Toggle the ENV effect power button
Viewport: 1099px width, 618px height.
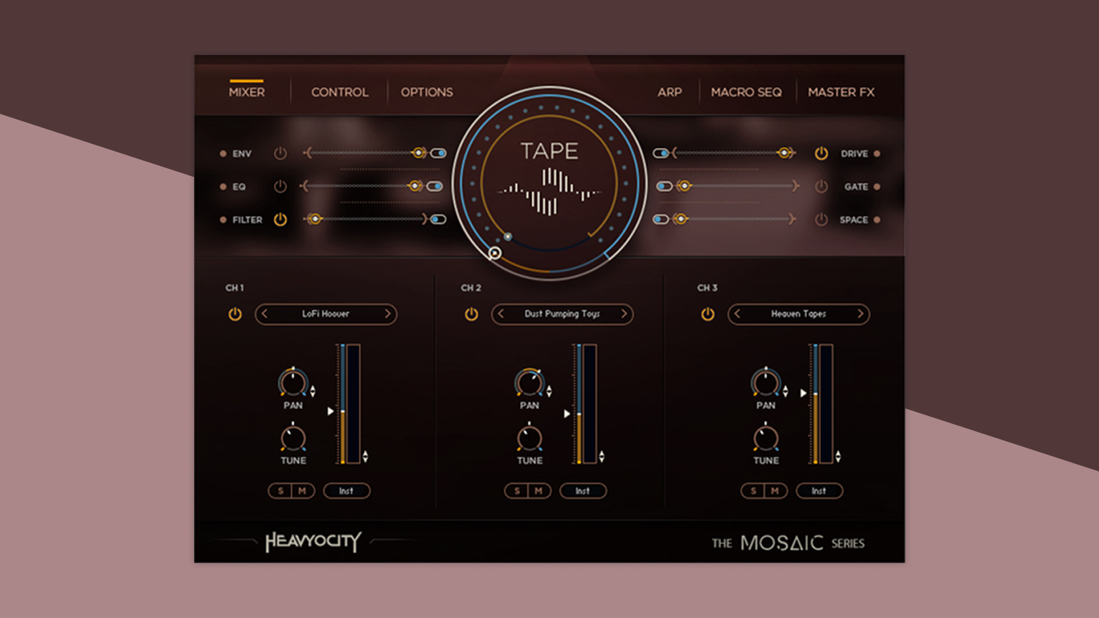(280, 153)
